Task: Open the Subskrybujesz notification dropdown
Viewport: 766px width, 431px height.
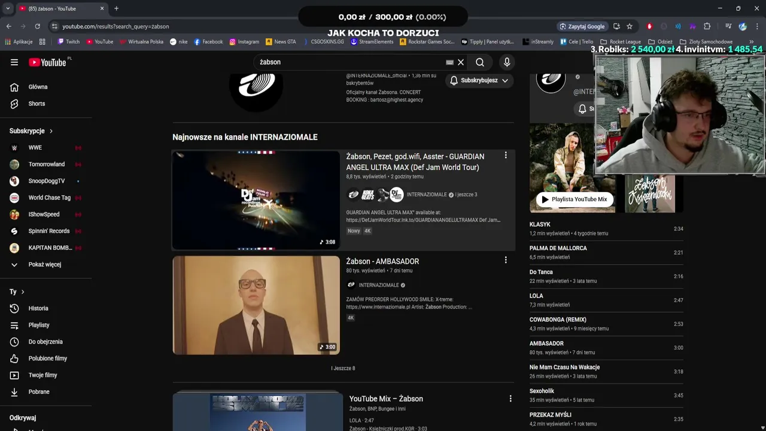Action: tap(479, 80)
